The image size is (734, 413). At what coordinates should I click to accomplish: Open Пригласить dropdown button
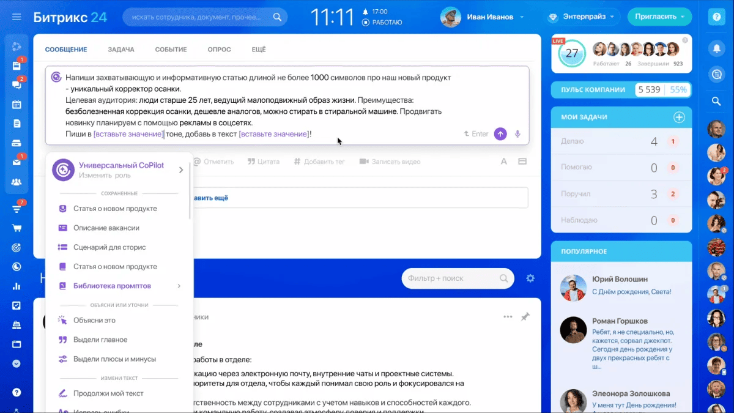[659, 17]
